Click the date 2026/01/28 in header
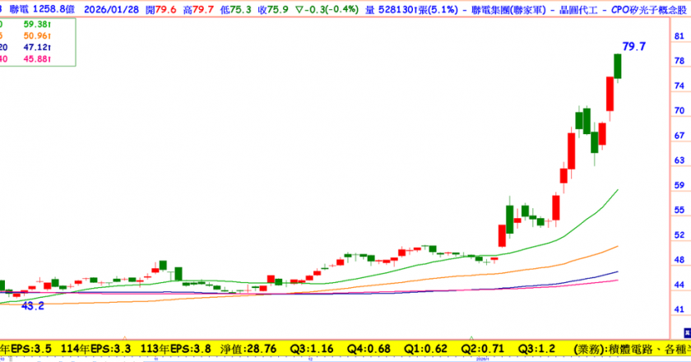 tap(112, 9)
